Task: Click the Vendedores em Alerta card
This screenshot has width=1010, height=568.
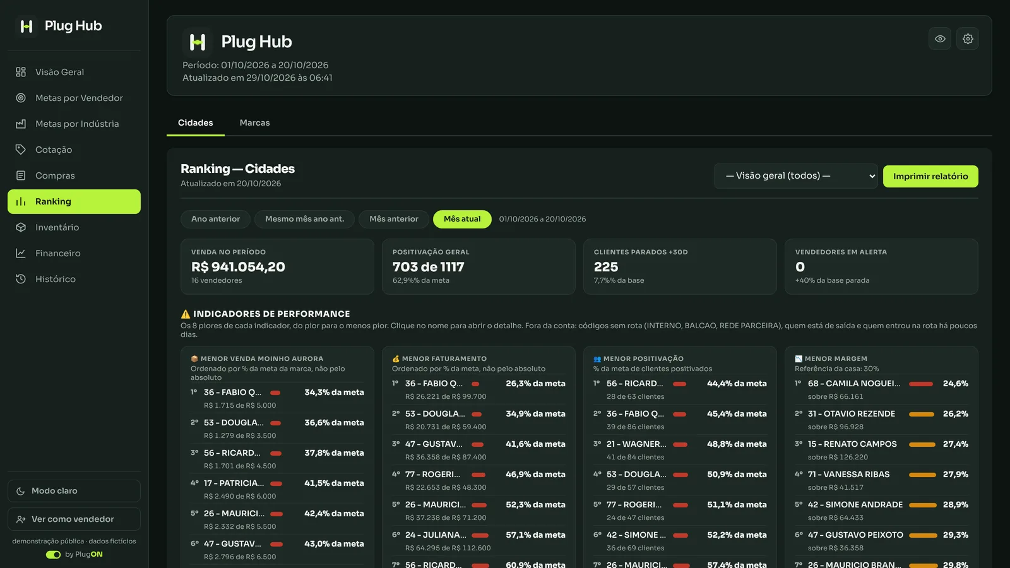Action: 881,266
